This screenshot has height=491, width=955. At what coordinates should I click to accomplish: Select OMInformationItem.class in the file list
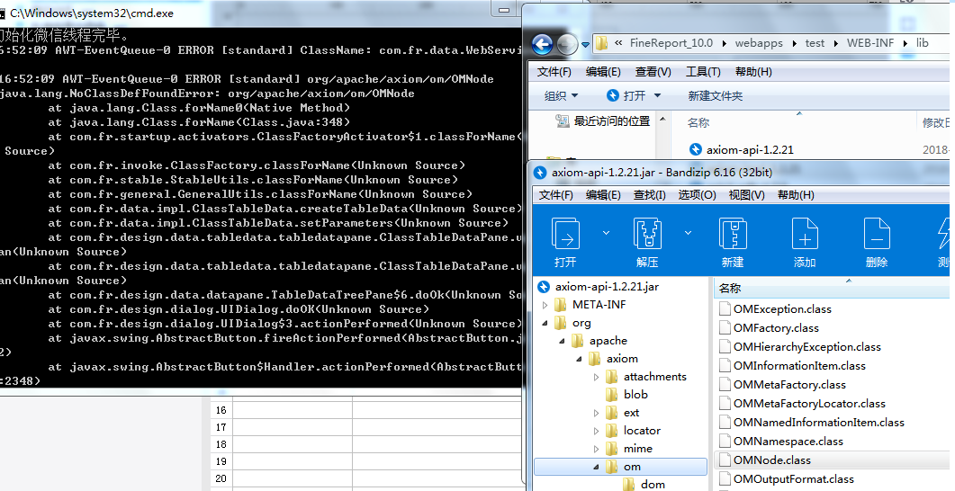coord(799,366)
